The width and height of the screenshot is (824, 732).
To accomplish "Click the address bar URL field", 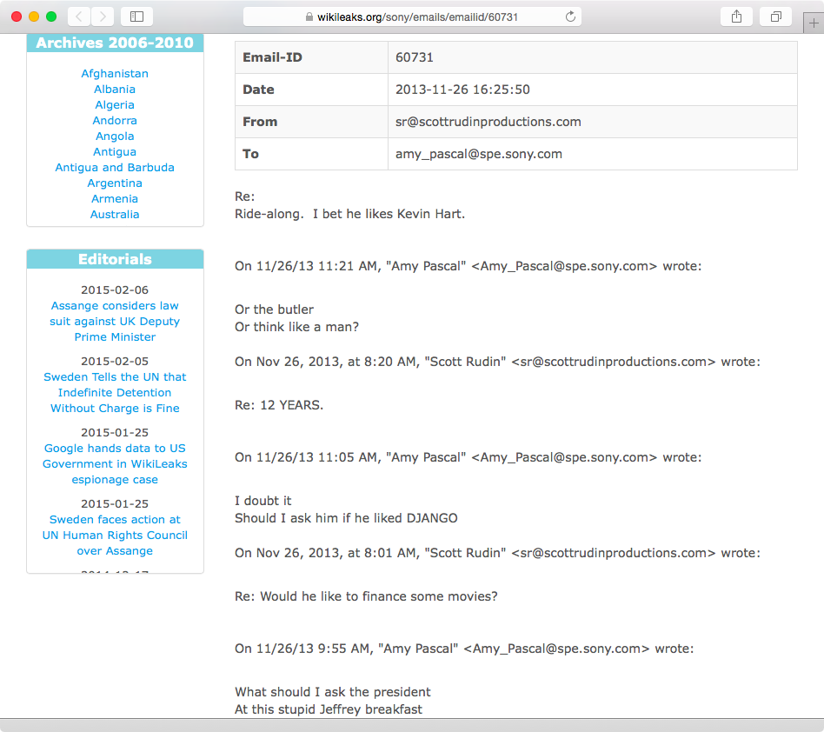I will pyautogui.click(x=412, y=17).
